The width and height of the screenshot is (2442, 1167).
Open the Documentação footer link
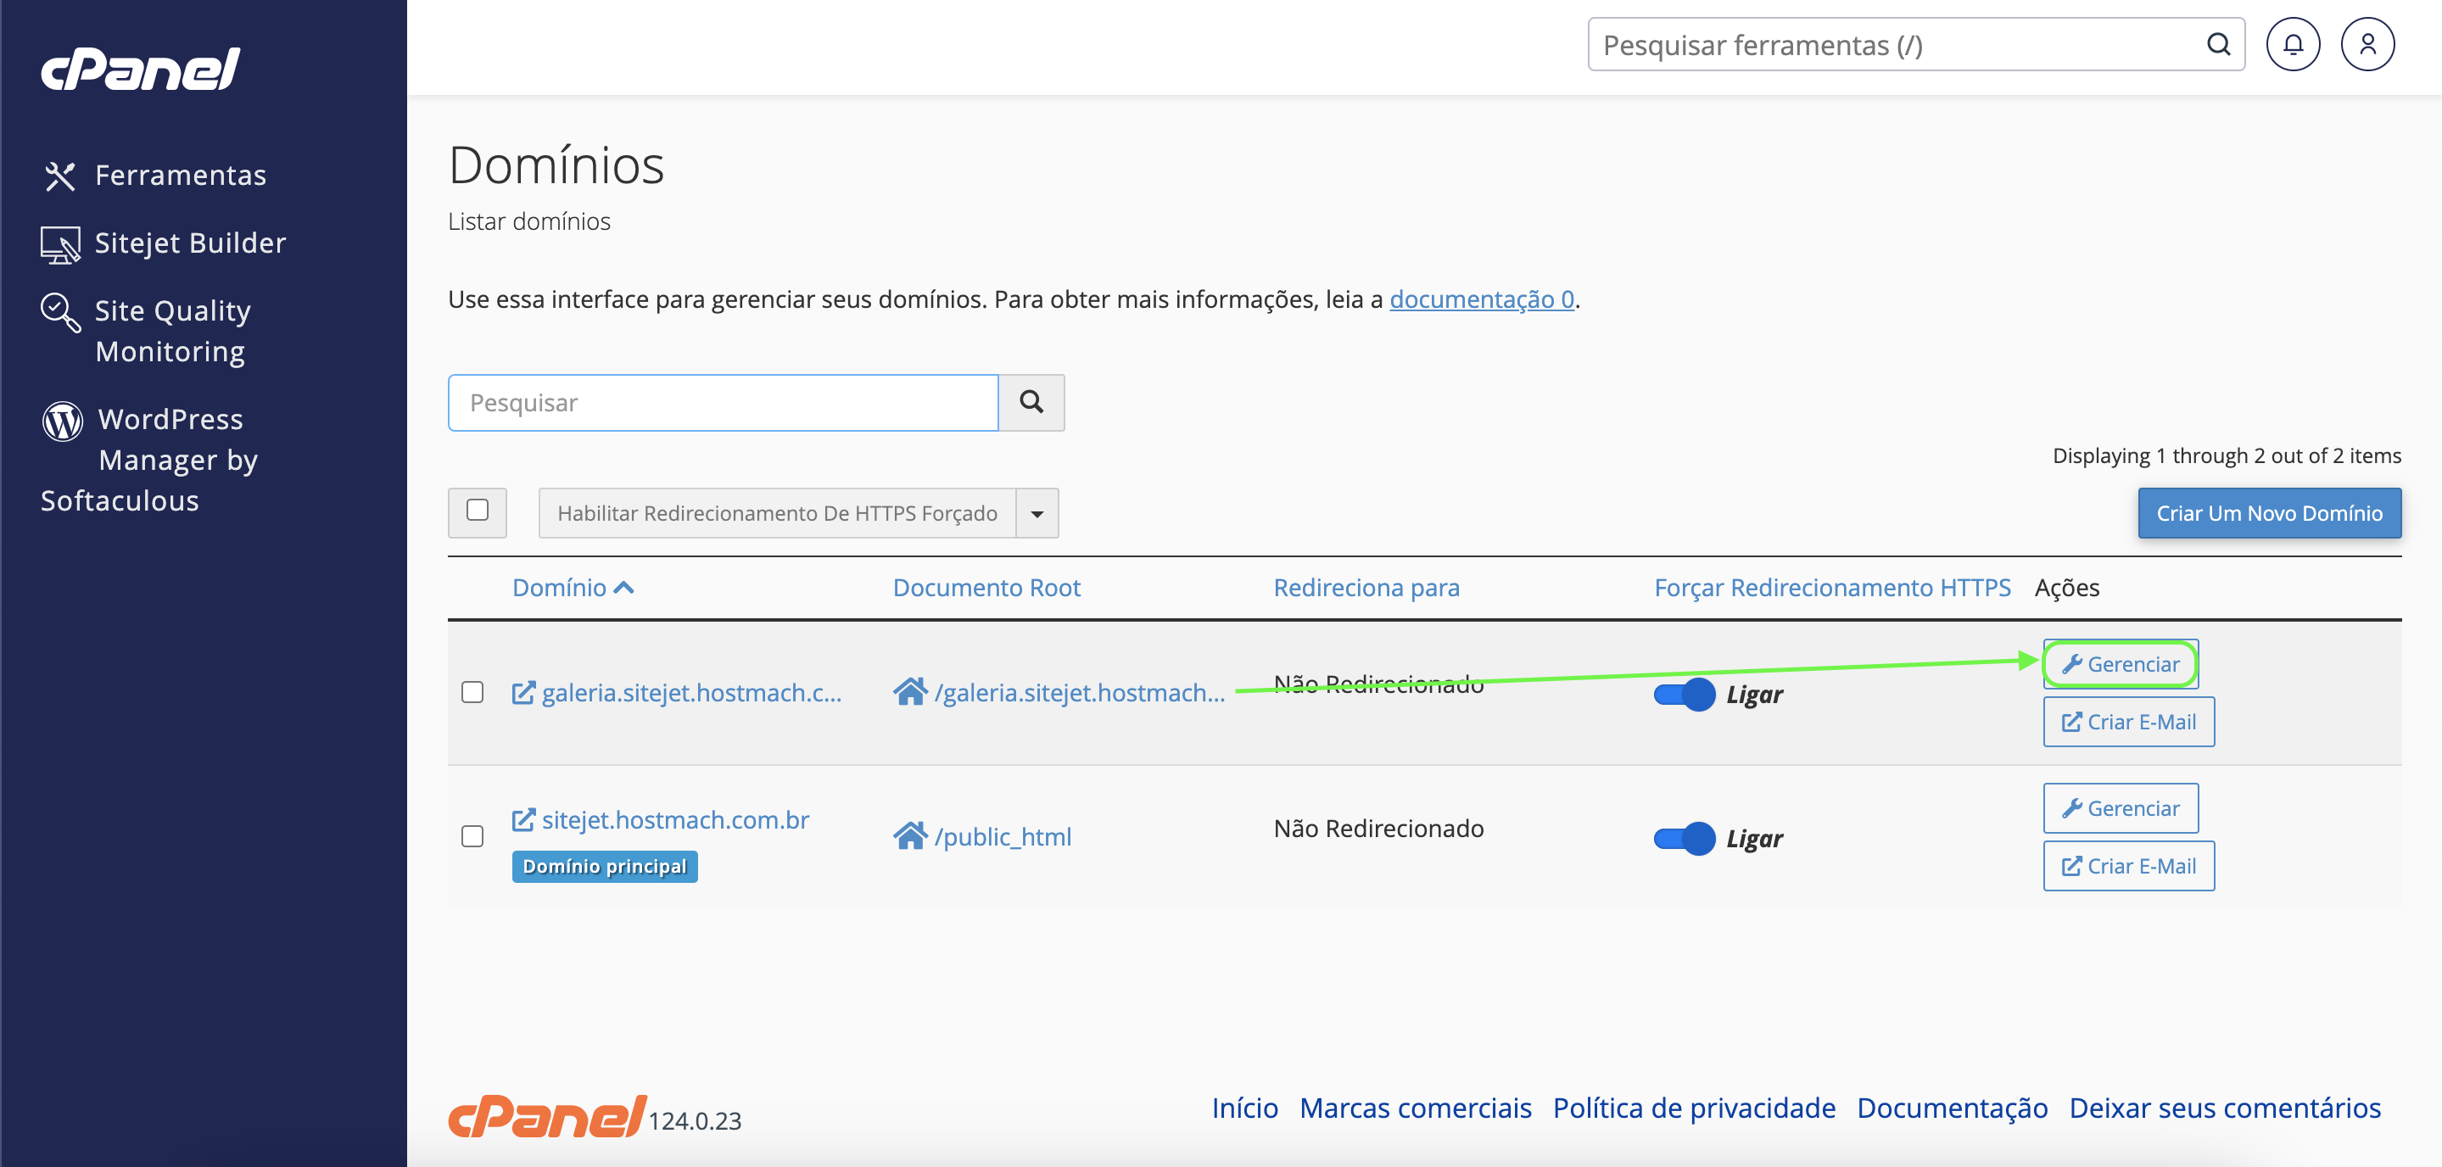pyautogui.click(x=1951, y=1108)
